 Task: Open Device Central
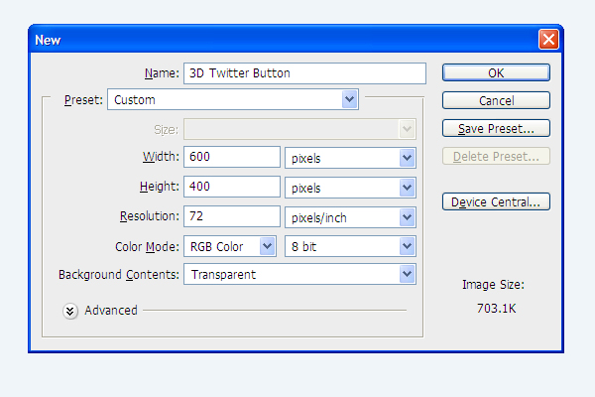tap(496, 201)
